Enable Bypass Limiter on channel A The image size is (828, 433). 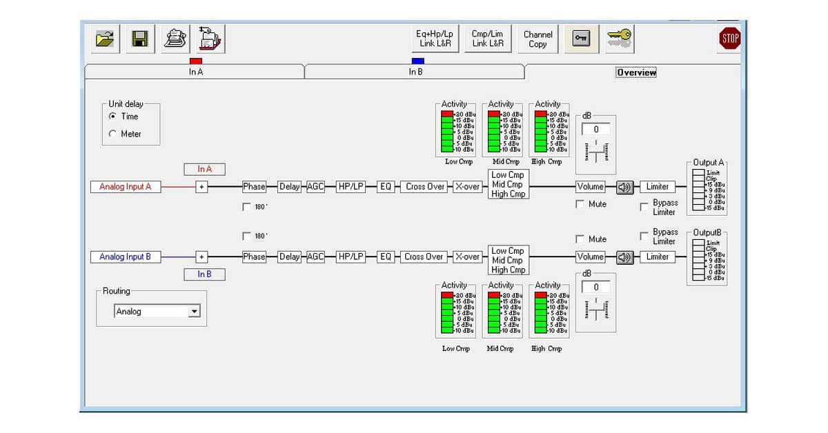click(644, 207)
